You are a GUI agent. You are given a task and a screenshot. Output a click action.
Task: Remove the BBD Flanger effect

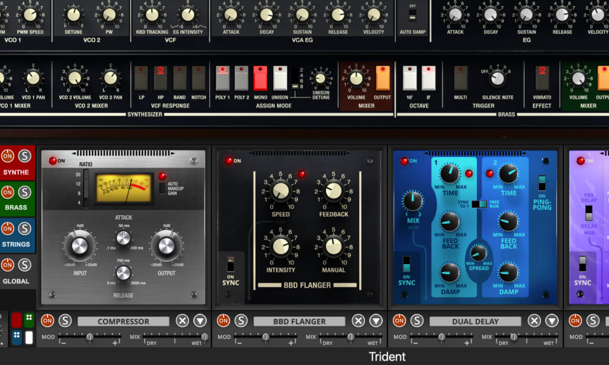pos(358,321)
